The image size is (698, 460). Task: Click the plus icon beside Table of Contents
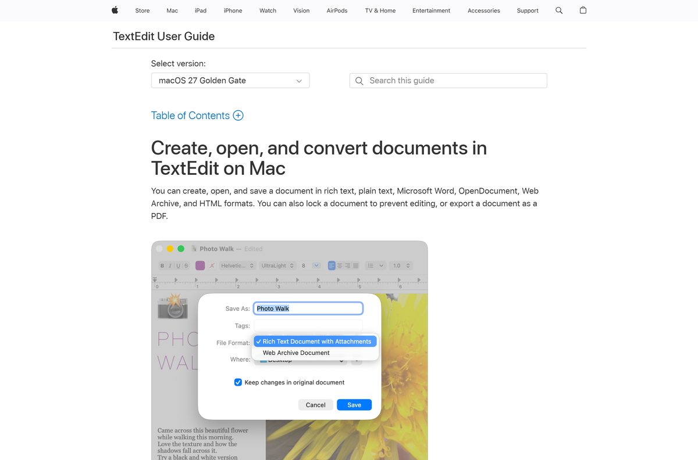(238, 116)
